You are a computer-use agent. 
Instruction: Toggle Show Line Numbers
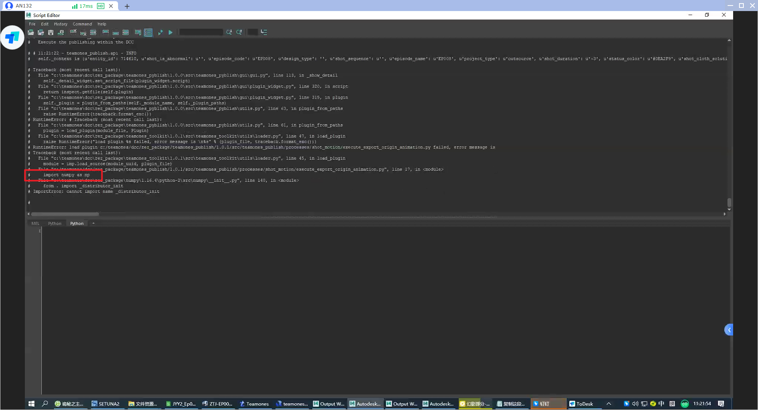tap(148, 32)
